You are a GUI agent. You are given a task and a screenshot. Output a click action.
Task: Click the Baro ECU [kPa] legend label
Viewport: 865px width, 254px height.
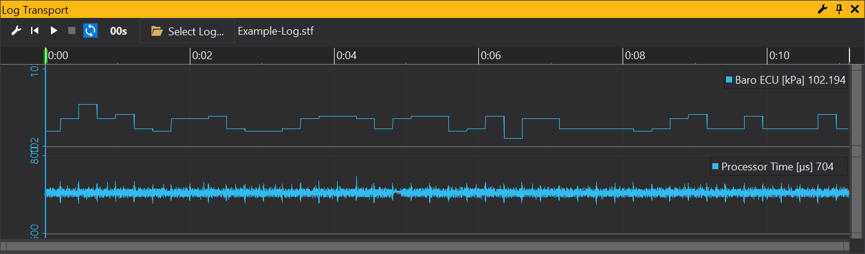785,80
